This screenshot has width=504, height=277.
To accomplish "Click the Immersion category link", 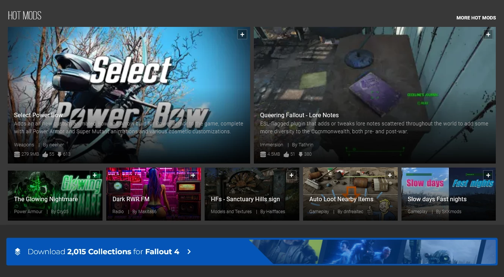I will [271, 145].
